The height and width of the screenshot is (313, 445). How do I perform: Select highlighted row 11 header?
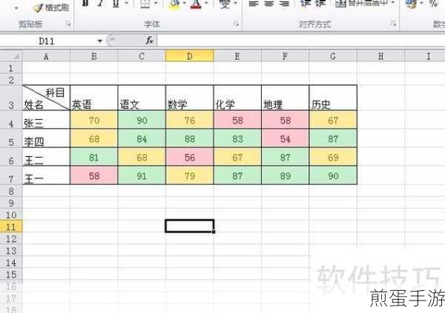coord(11,226)
